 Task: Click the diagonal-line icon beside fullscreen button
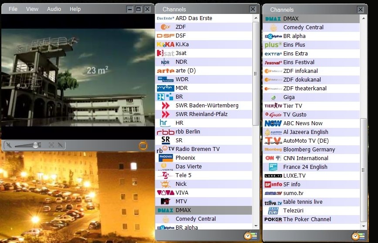(60, 145)
